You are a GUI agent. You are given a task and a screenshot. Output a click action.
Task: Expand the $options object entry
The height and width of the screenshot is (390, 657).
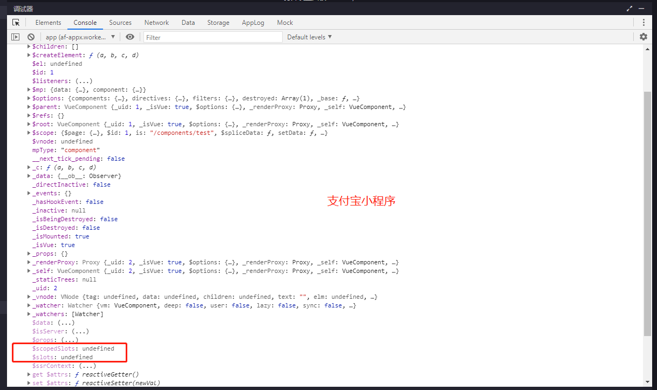[29, 98]
